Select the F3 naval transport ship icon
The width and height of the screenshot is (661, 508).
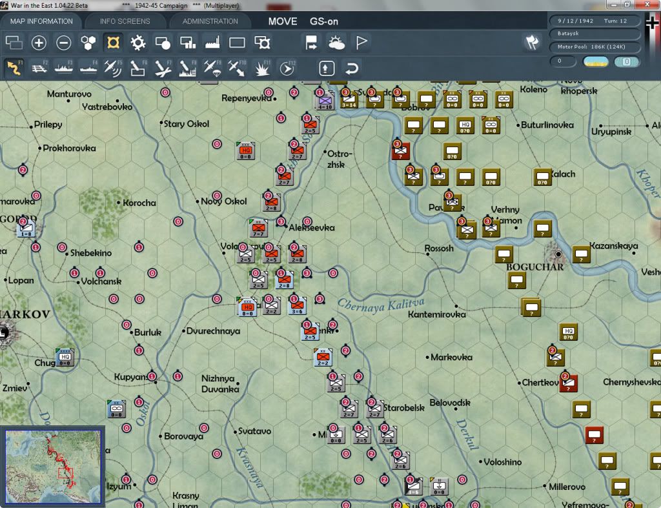point(64,68)
